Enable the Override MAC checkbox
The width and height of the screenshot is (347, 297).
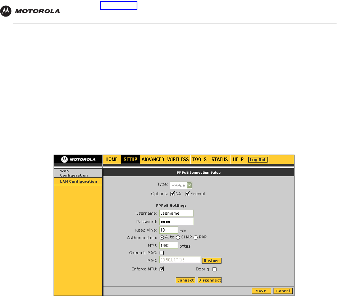click(x=162, y=253)
